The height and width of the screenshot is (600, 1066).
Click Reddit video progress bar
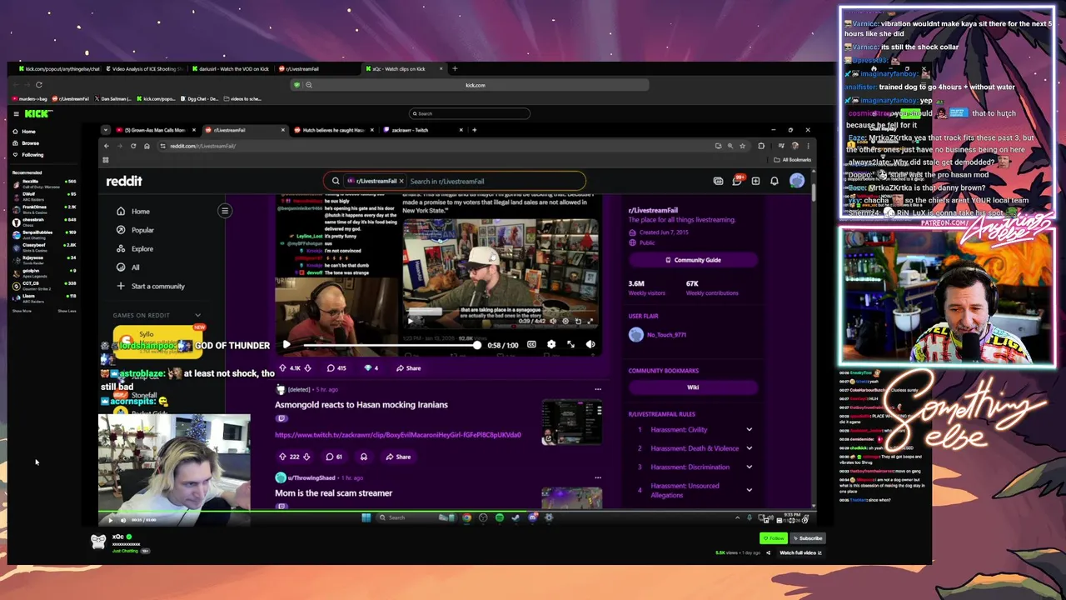point(391,345)
